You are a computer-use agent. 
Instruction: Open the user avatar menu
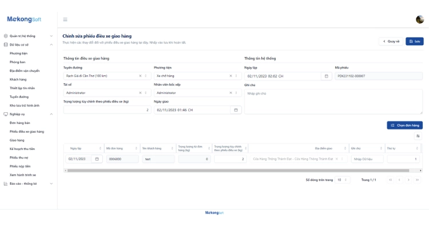tap(420, 19)
